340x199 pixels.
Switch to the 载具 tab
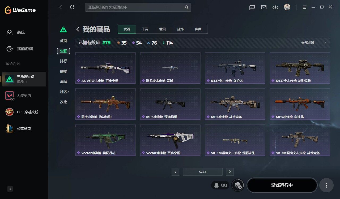click(x=163, y=29)
